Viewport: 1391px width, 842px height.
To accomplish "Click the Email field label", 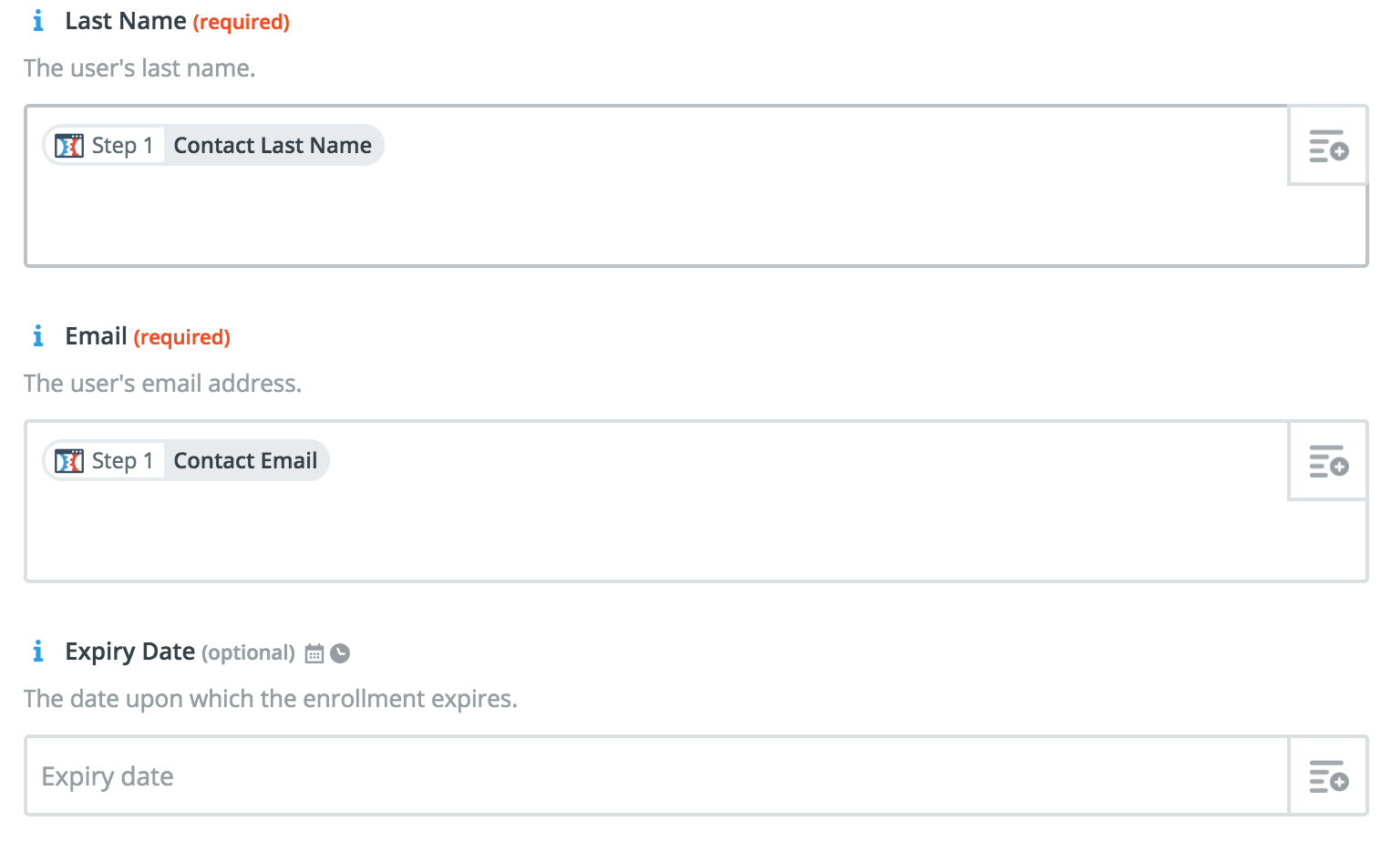I will click(96, 336).
